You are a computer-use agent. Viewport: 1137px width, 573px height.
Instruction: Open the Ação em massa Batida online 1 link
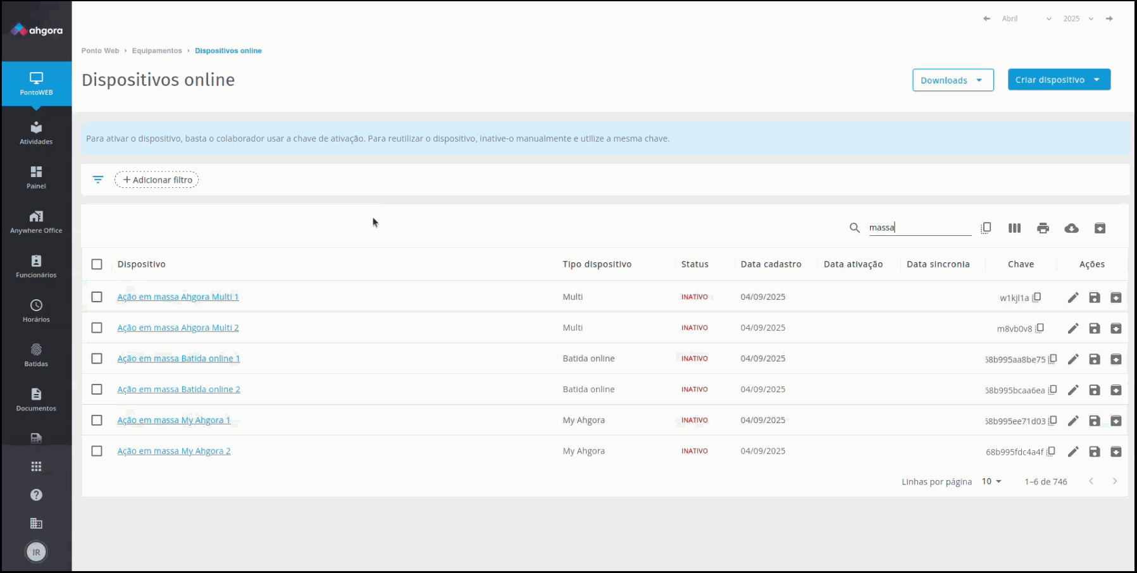[178, 359]
